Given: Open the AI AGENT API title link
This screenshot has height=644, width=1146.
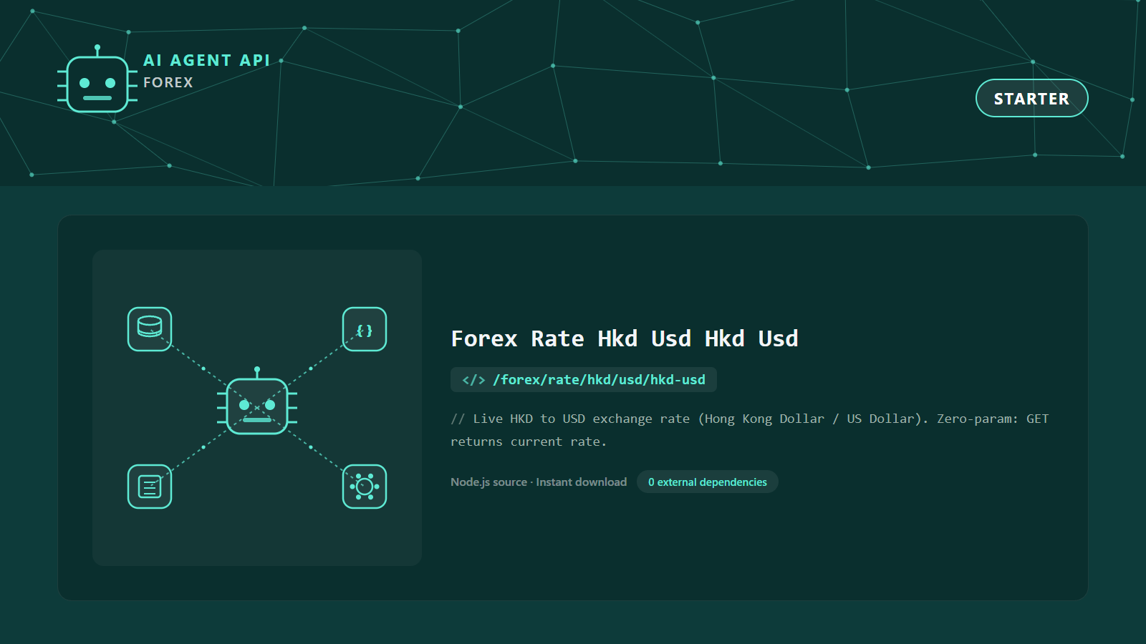Looking at the screenshot, I should click(206, 60).
